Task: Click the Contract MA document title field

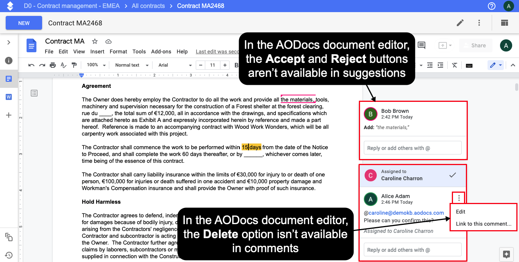Action: pyautogui.click(x=65, y=41)
